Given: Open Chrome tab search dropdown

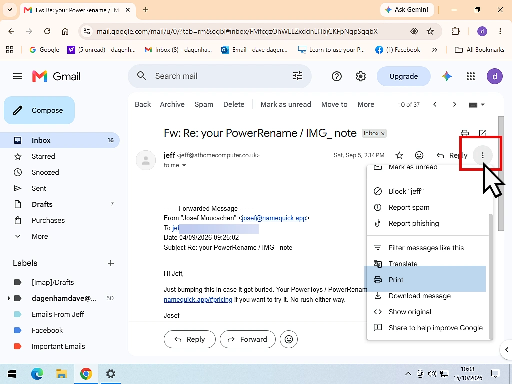Looking at the screenshot, I should 10,10.
